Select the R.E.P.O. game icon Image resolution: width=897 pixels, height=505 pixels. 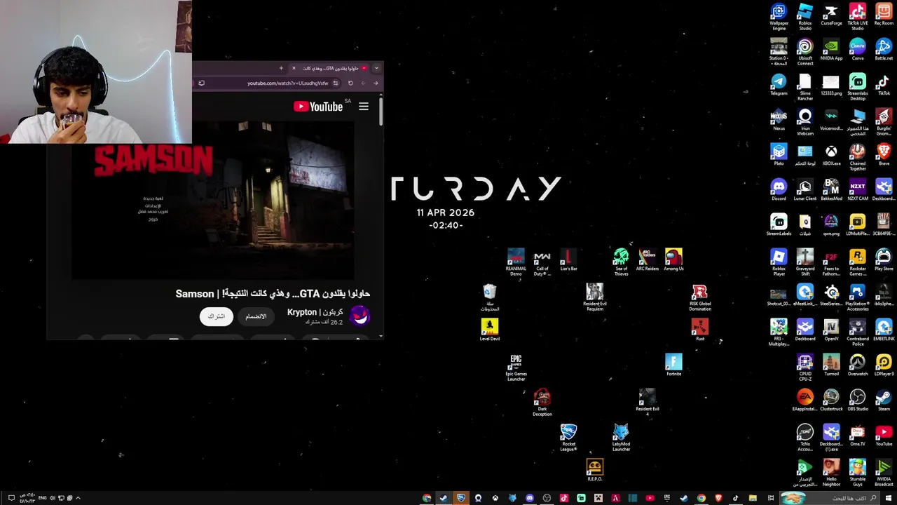point(594,470)
